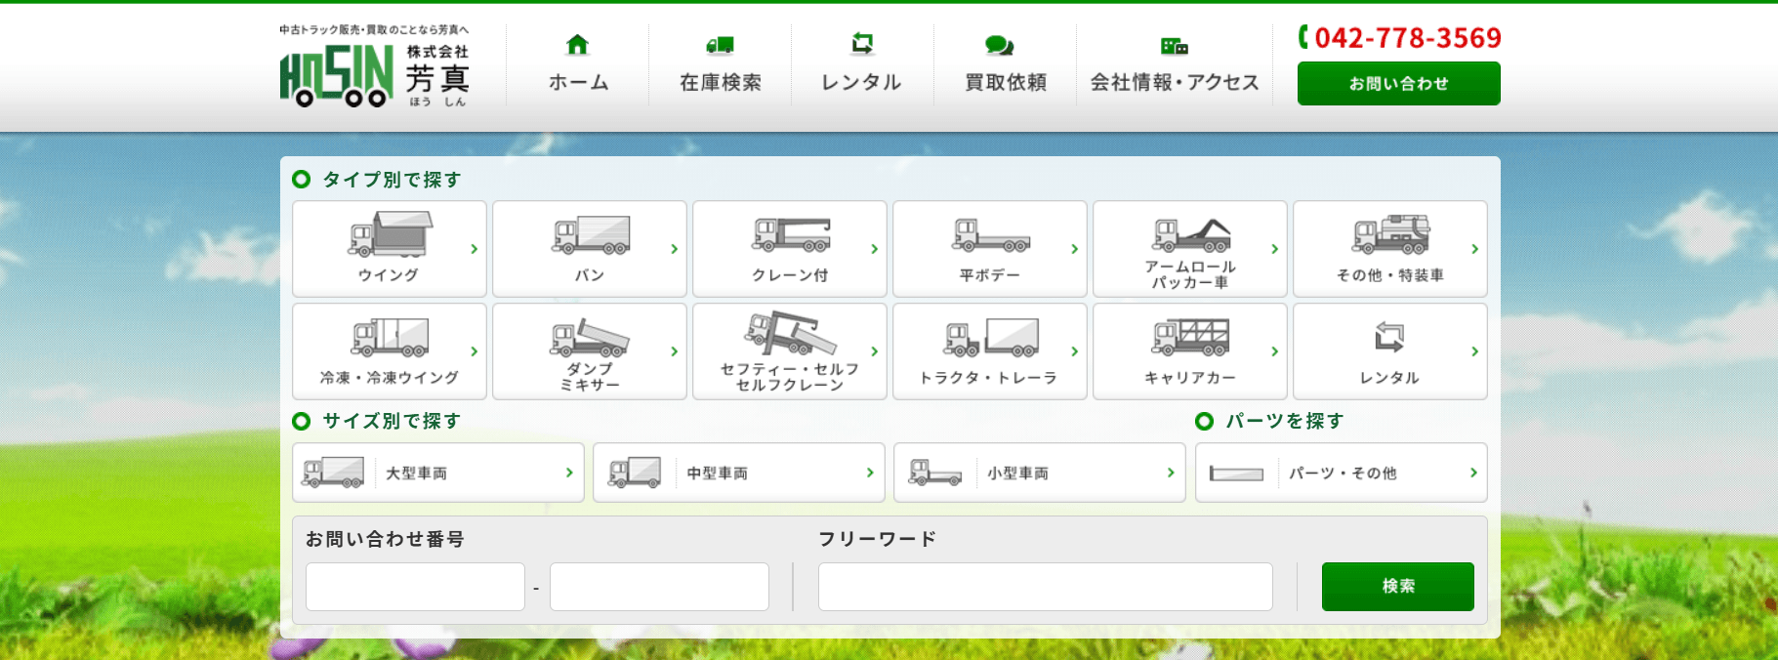Click the arrow on the 冷凍・冷凍ウイング card
The width and height of the screenshot is (1778, 660).
(475, 351)
